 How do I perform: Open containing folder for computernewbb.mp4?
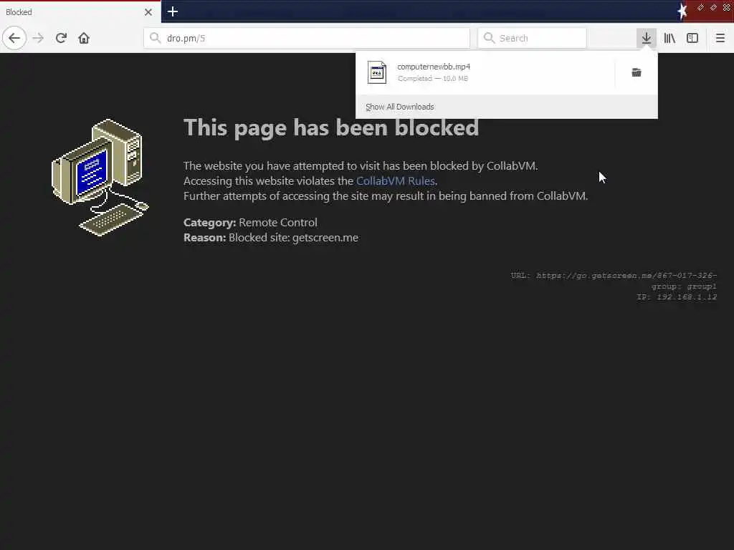[x=637, y=72]
